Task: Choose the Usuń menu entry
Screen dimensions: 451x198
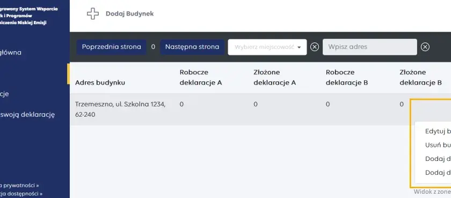Action: click(438, 145)
